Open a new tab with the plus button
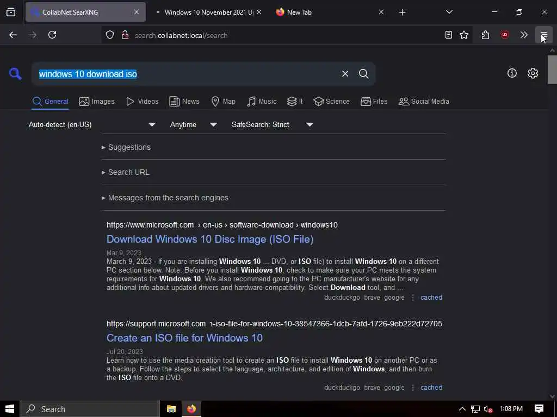Image resolution: width=557 pixels, height=417 pixels. [402, 12]
